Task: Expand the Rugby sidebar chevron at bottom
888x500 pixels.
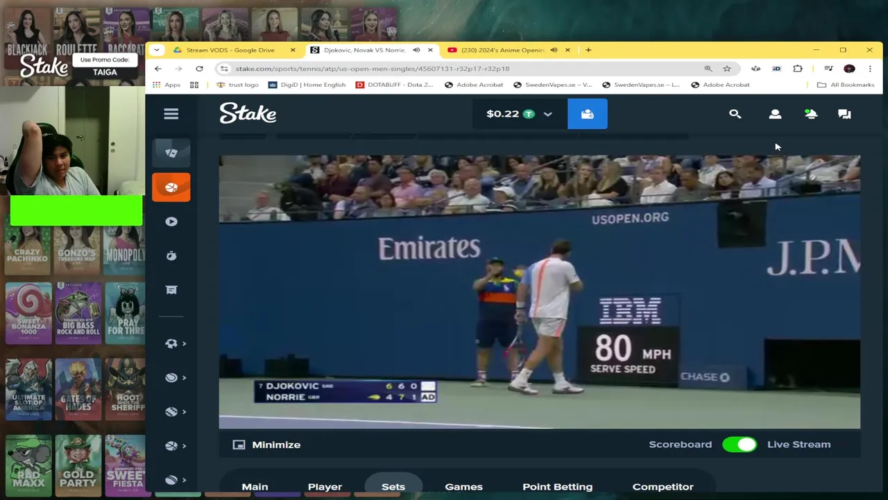Action: (x=184, y=480)
